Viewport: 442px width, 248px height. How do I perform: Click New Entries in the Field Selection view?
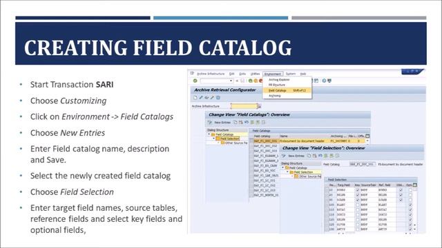click(x=296, y=156)
